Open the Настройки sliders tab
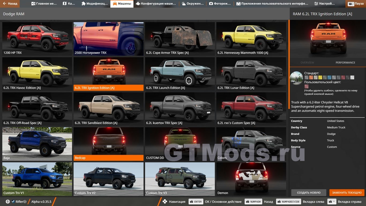This screenshot has height=206, width=366. pyautogui.click(x=324, y=4)
